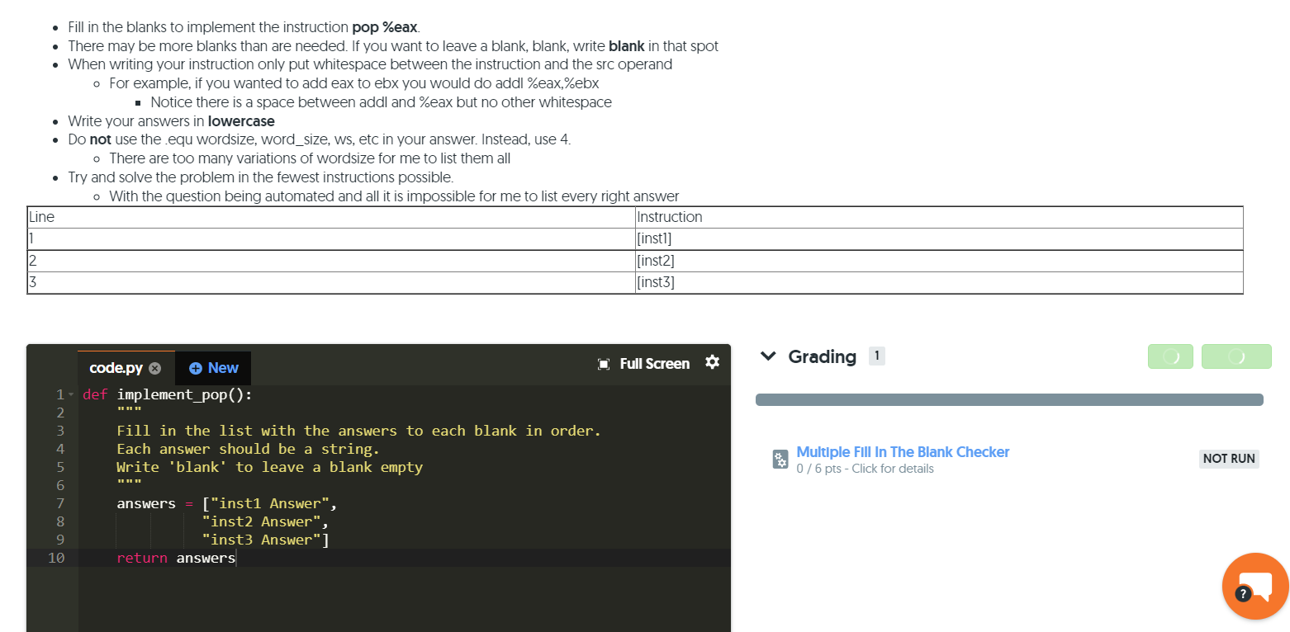This screenshot has height=632, width=1290.
Task: Click the "return answers" code line
Action: [176, 558]
